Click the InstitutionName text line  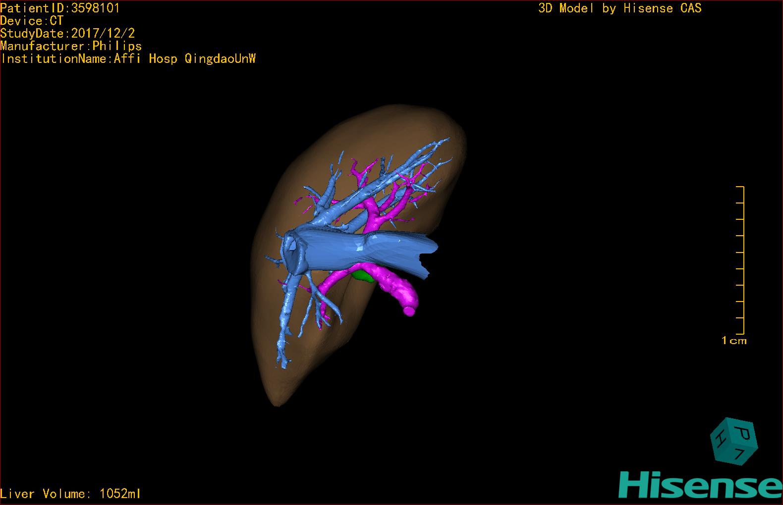128,59
